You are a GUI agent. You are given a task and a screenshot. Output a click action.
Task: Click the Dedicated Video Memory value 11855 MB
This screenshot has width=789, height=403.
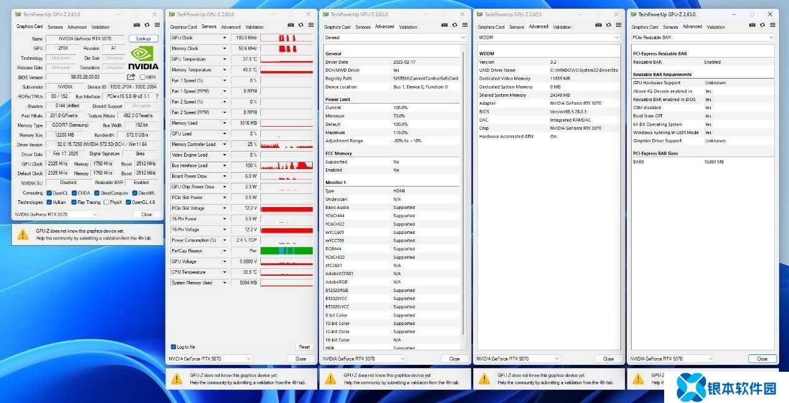coord(560,79)
